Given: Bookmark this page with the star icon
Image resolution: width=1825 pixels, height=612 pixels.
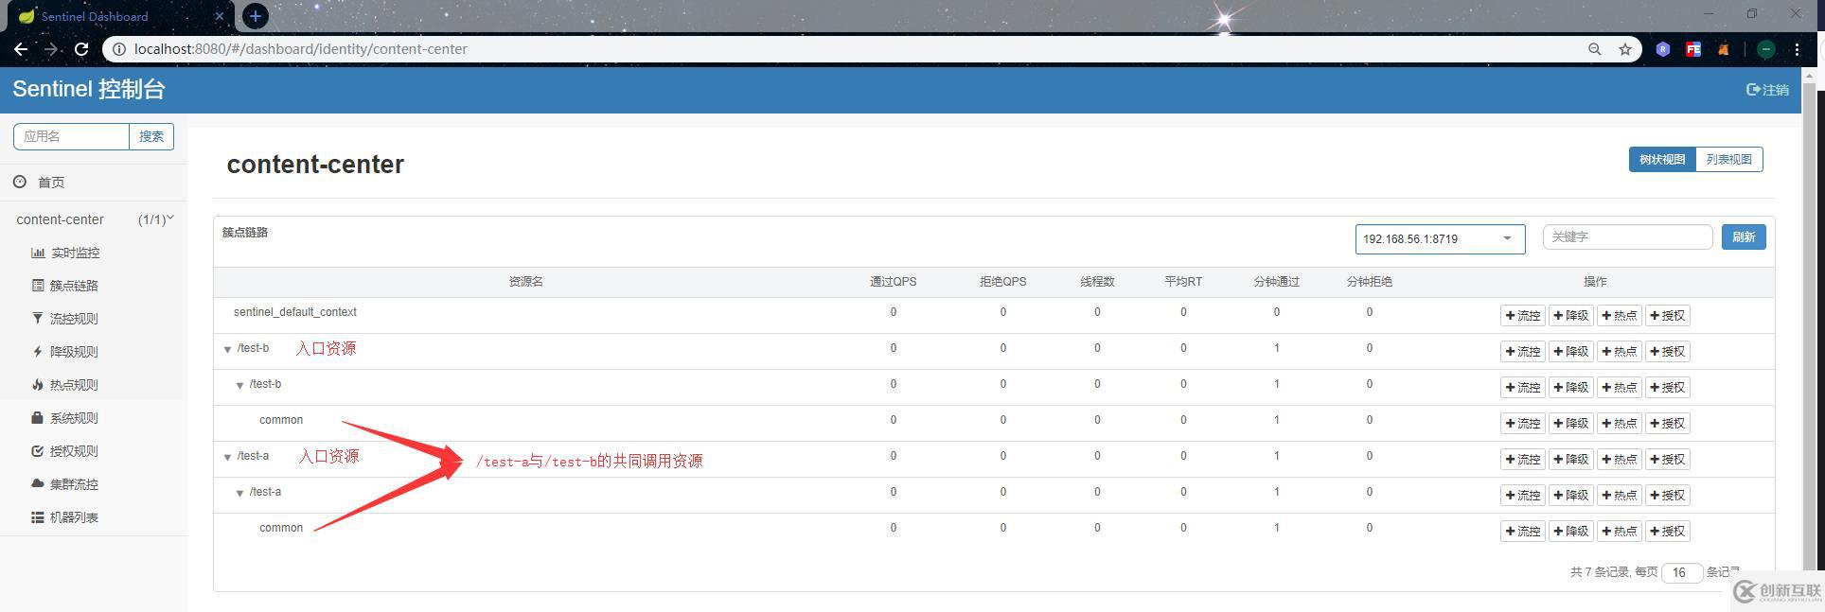Looking at the screenshot, I should point(1625,49).
